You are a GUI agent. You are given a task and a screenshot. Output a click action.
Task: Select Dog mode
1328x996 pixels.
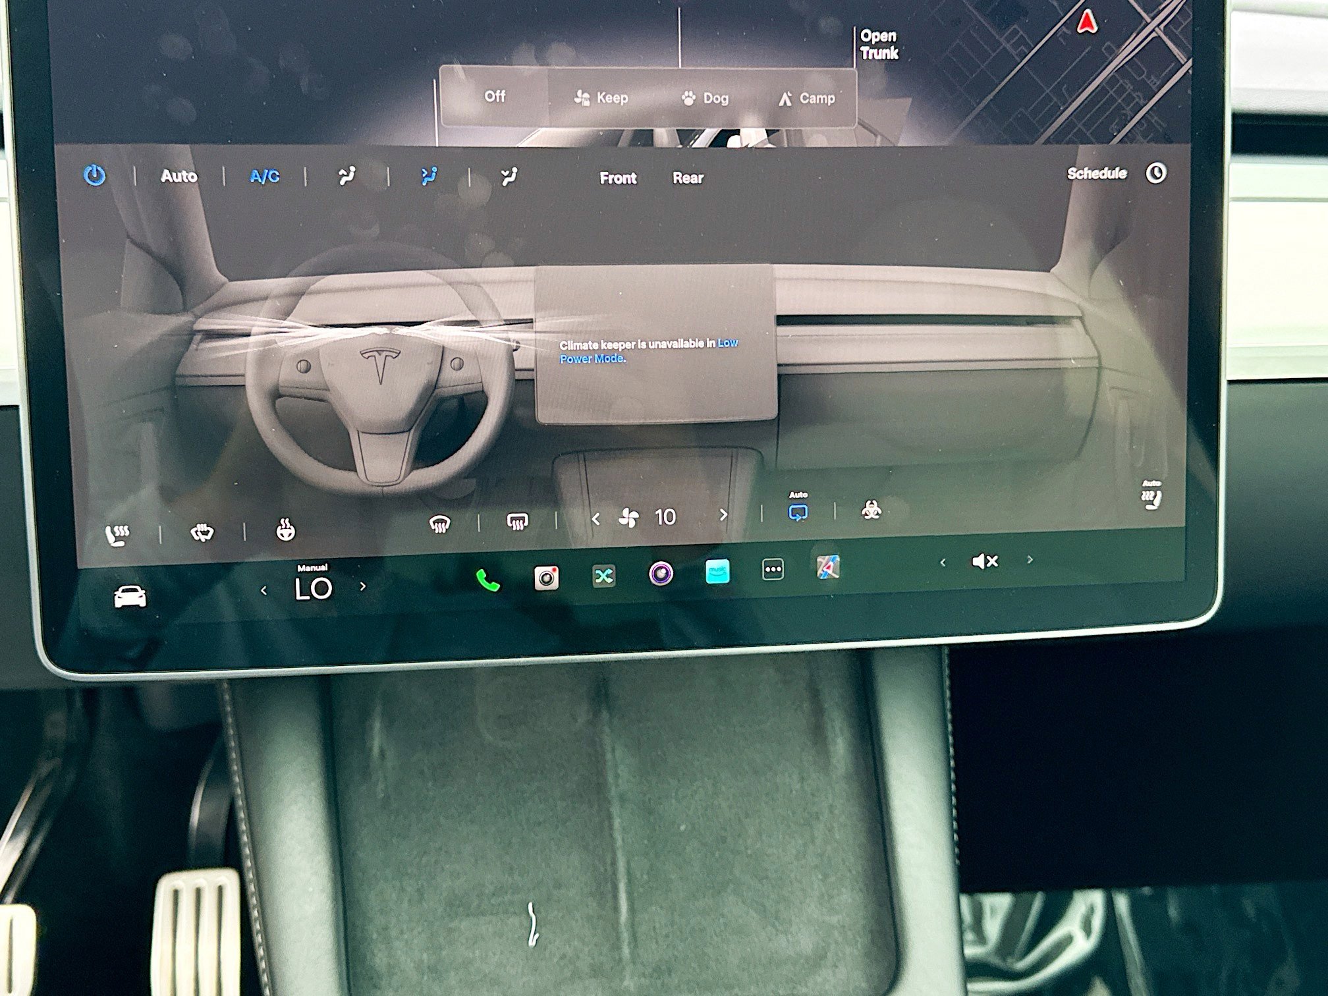[705, 99]
